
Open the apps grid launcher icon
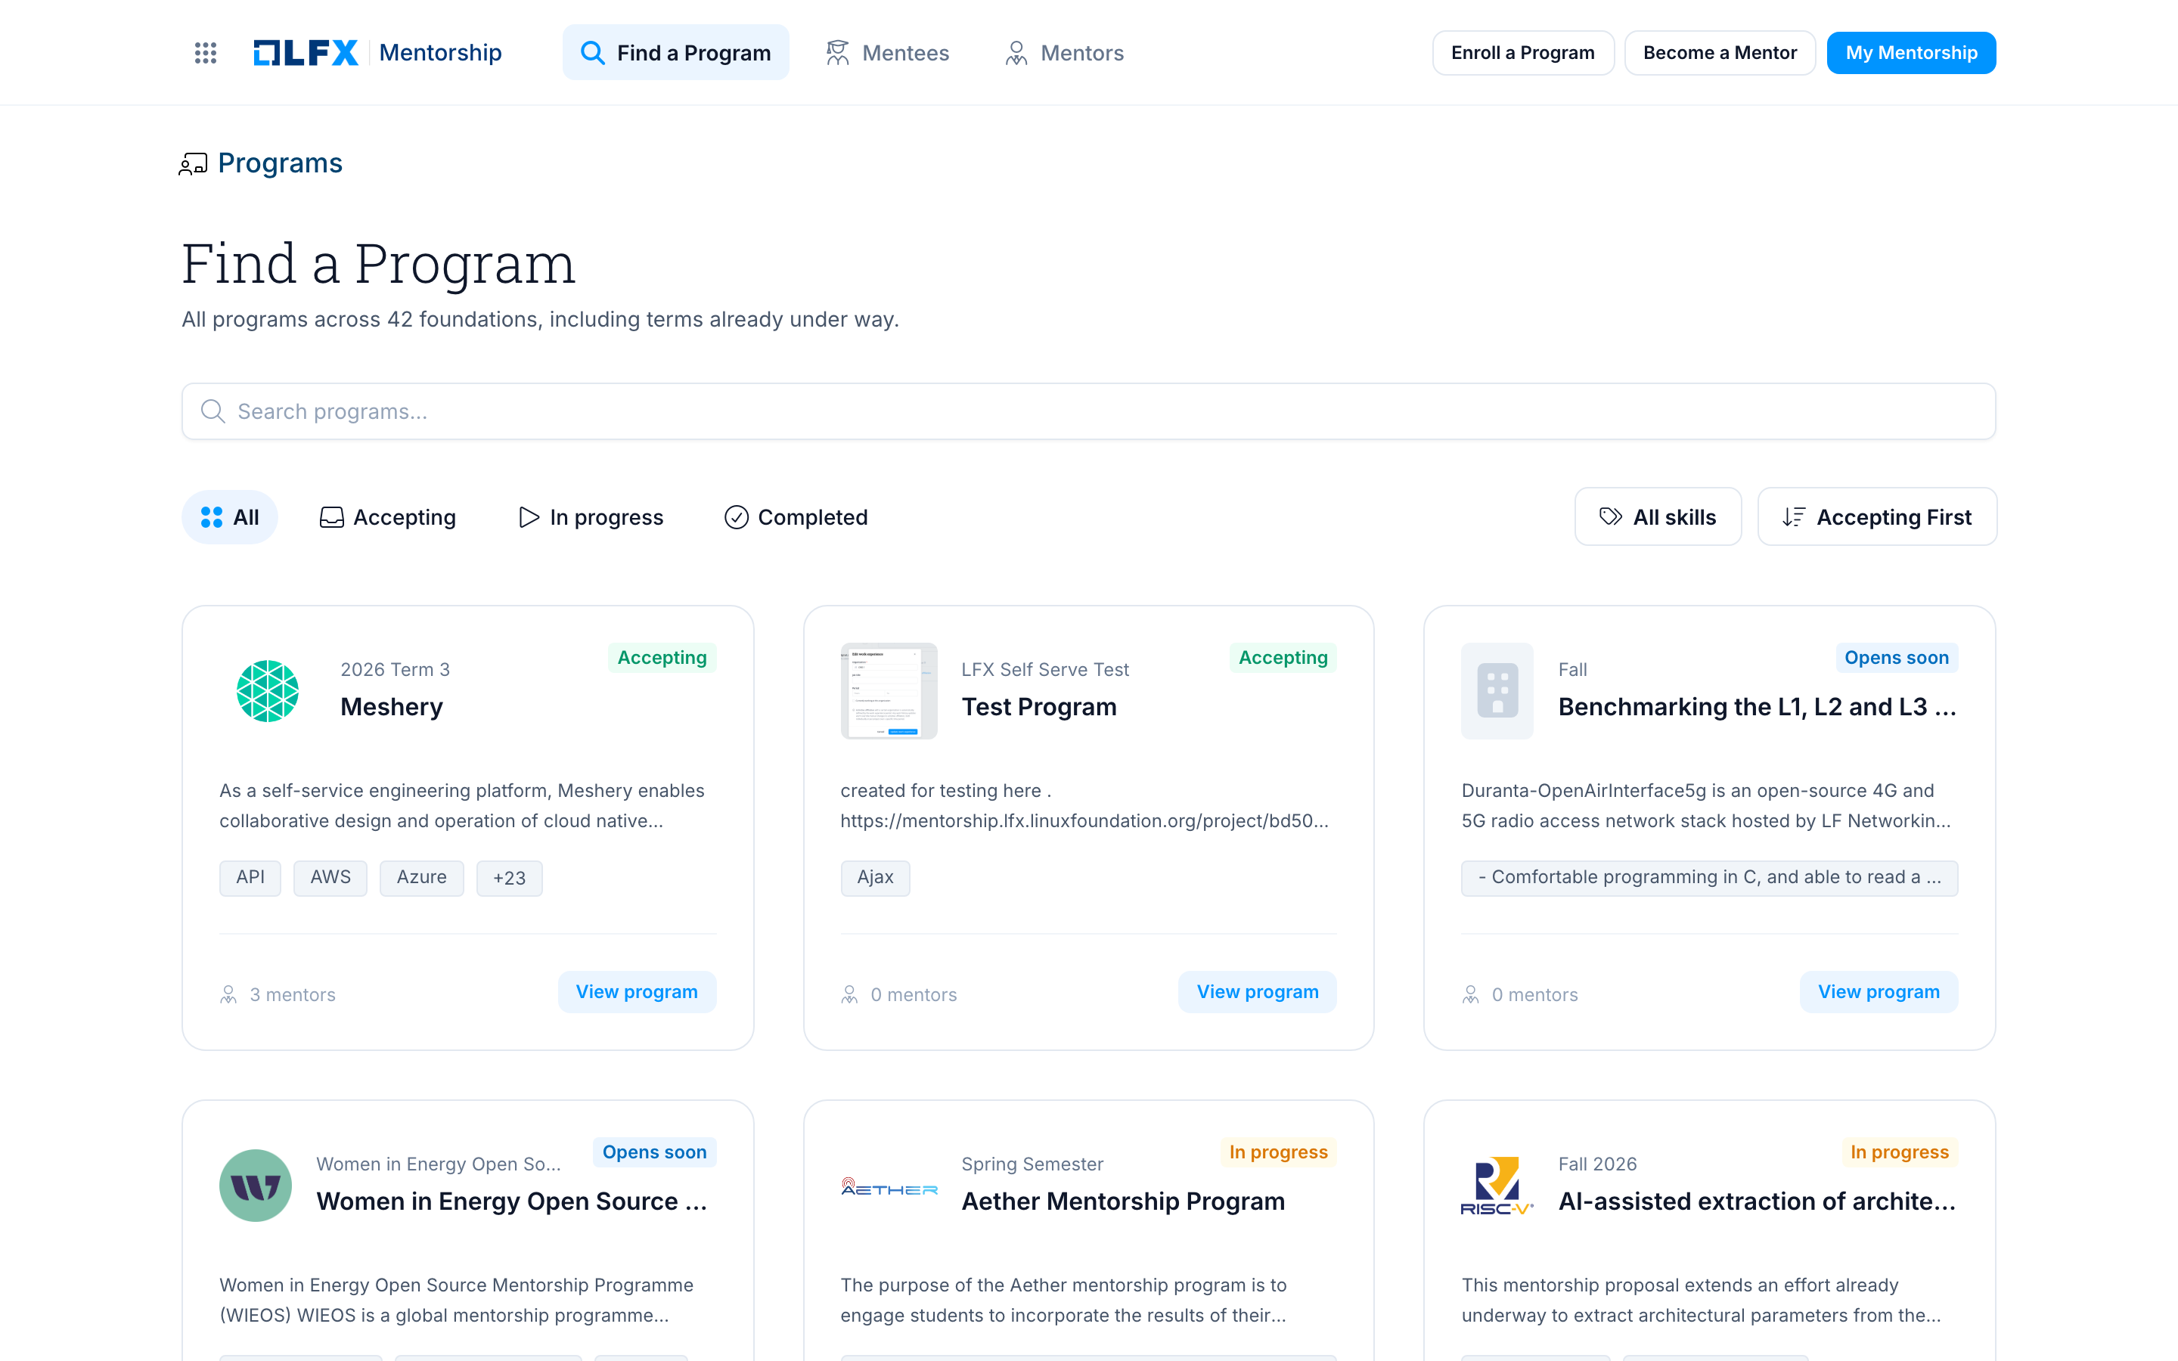point(205,53)
